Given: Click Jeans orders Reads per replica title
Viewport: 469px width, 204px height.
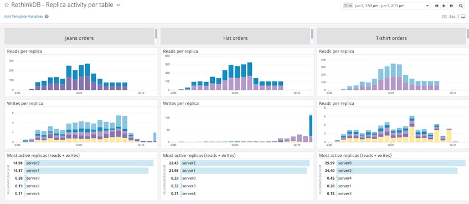Looking at the screenshot, I should (24, 51).
